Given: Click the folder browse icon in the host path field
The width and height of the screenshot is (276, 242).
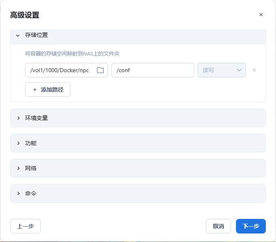Looking at the screenshot, I should 100,70.
